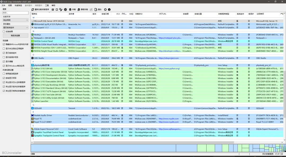Open the https://obsproject.com link
The width and height of the screenshot is (286, 157).
(168, 58)
